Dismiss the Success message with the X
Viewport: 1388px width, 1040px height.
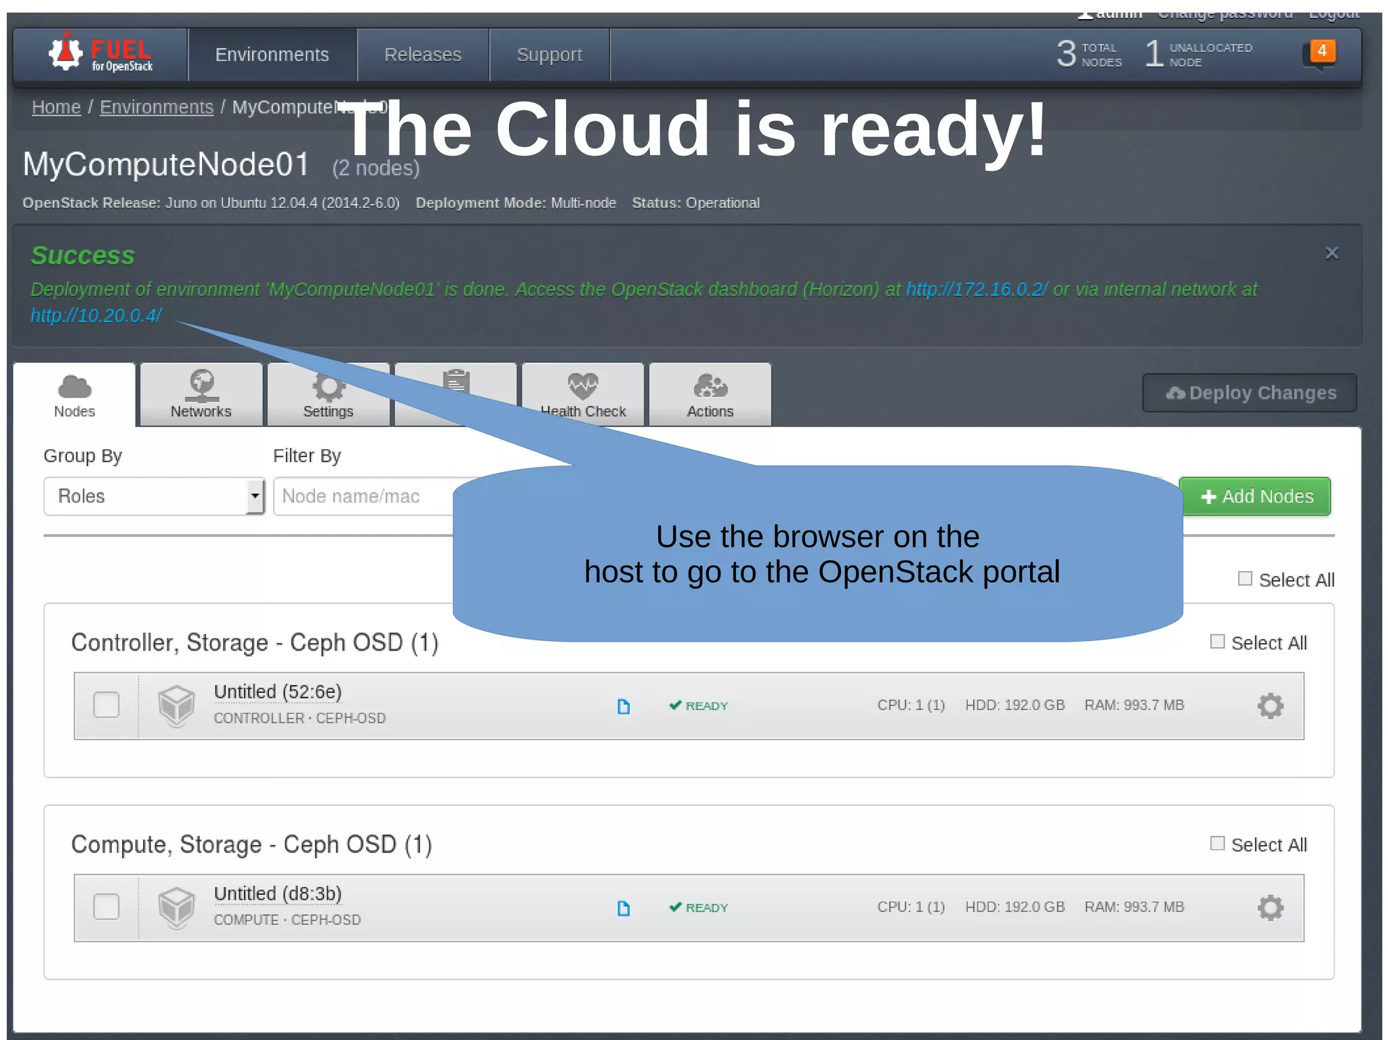point(1332,253)
